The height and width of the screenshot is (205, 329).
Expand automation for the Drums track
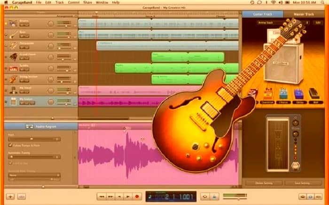click(x=75, y=26)
